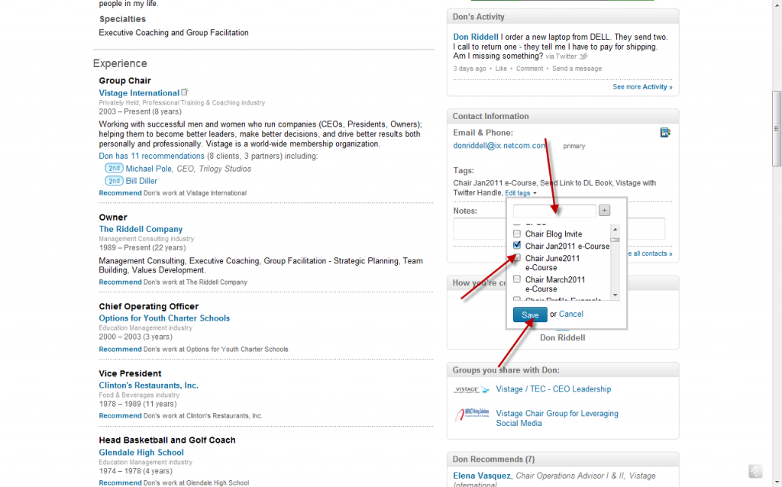Check the Chair Blog Invite tag

pyautogui.click(x=517, y=234)
